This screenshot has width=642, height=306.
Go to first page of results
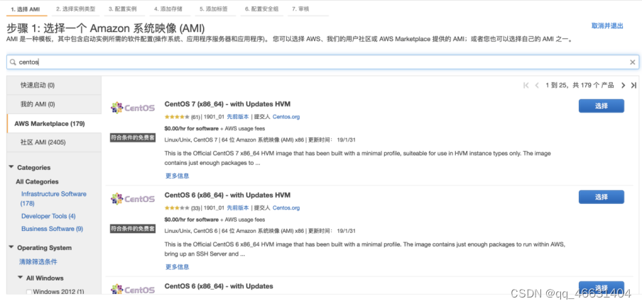click(x=526, y=86)
